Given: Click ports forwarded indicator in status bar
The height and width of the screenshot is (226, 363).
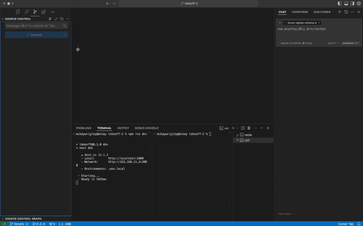Looking at the screenshot, I should tap(52, 224).
